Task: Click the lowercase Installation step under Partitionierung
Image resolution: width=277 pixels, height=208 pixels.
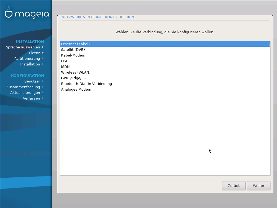Action: [30, 64]
